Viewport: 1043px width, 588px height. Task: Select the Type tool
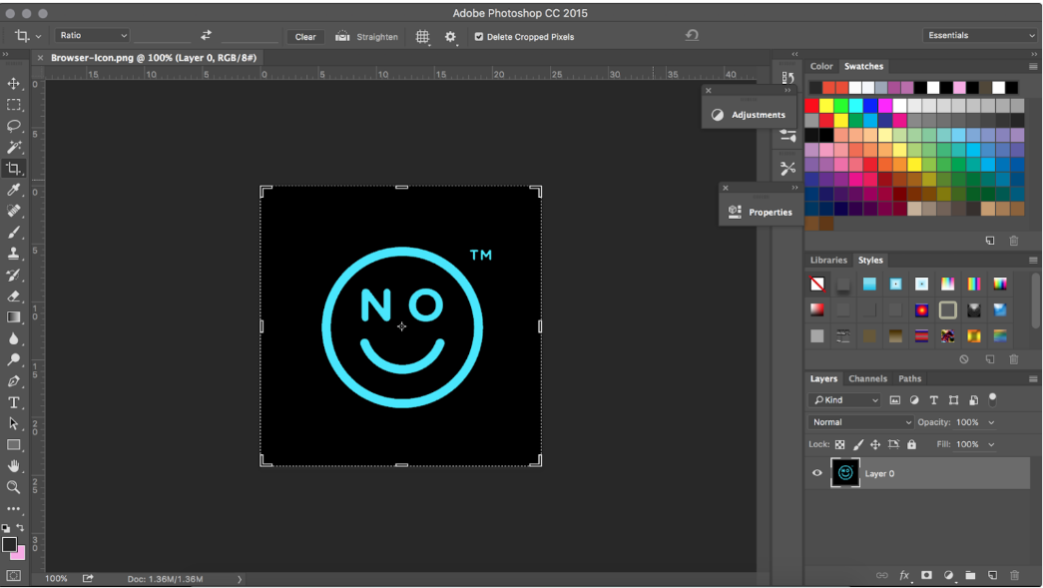[14, 402]
